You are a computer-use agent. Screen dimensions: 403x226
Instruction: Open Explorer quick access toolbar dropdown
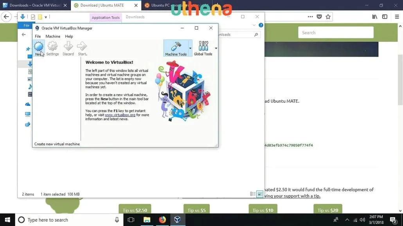46,17
